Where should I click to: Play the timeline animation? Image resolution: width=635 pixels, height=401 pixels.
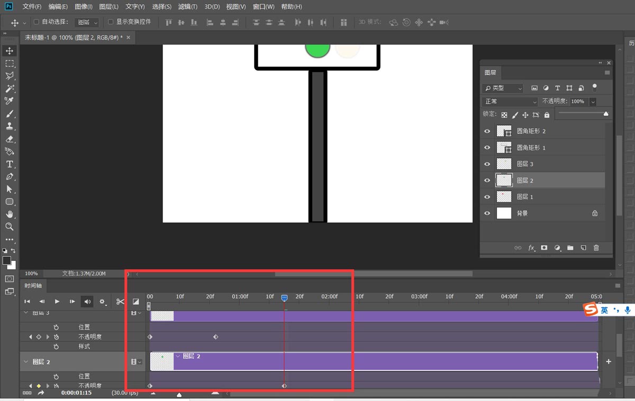[57, 302]
